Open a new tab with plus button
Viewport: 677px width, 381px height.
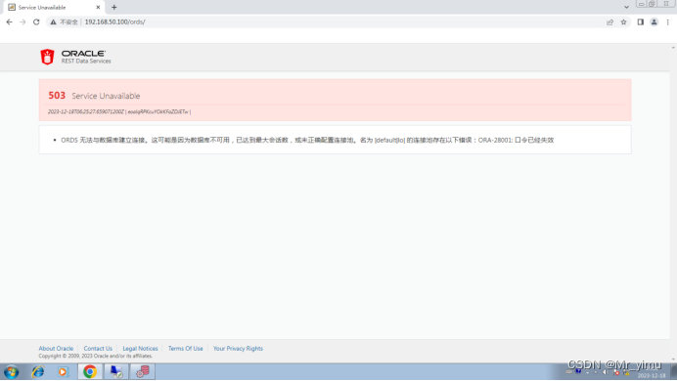(x=114, y=8)
